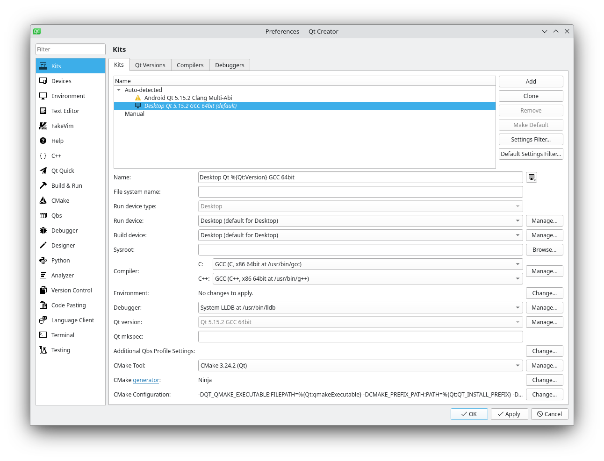Click the Cancel button
604x461 pixels.
point(550,414)
